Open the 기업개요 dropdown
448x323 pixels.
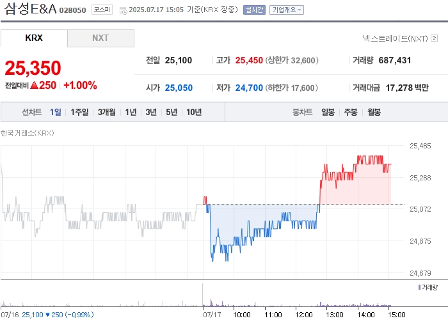287,10
